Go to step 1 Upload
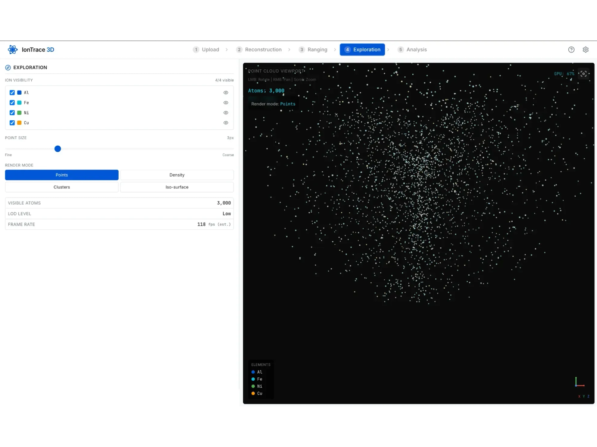This screenshot has height=447, width=597. pos(206,50)
